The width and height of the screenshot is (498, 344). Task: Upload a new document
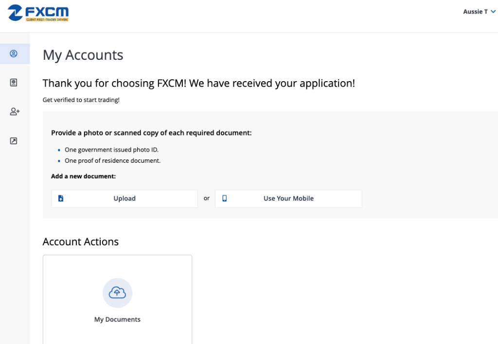click(x=124, y=198)
